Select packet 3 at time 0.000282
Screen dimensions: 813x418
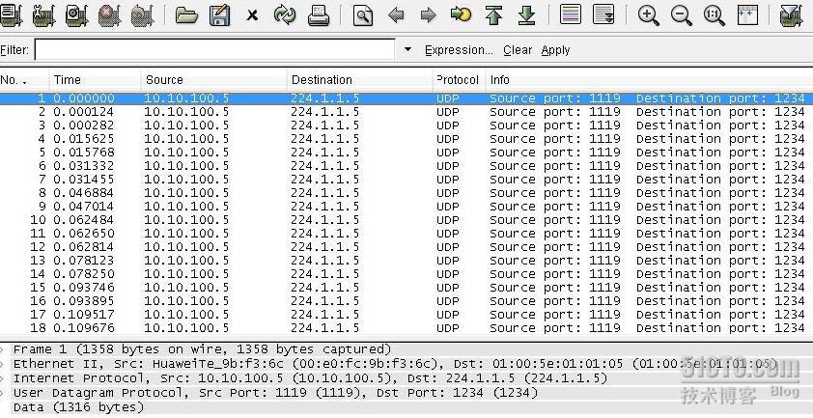[x=406, y=125]
